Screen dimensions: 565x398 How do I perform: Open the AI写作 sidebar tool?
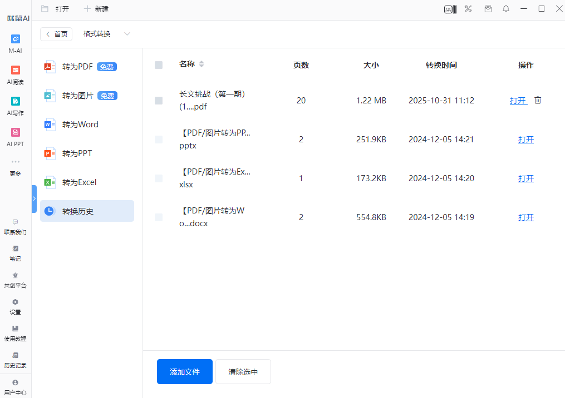click(16, 101)
